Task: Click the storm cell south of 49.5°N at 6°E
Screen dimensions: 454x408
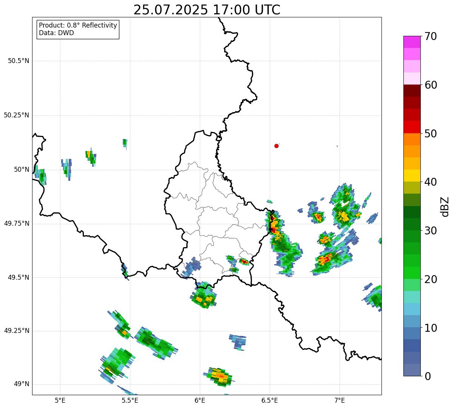Action: [203, 296]
